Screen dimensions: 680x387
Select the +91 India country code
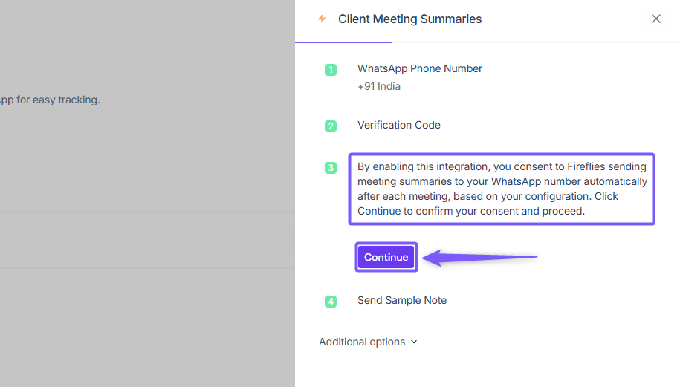pos(379,86)
